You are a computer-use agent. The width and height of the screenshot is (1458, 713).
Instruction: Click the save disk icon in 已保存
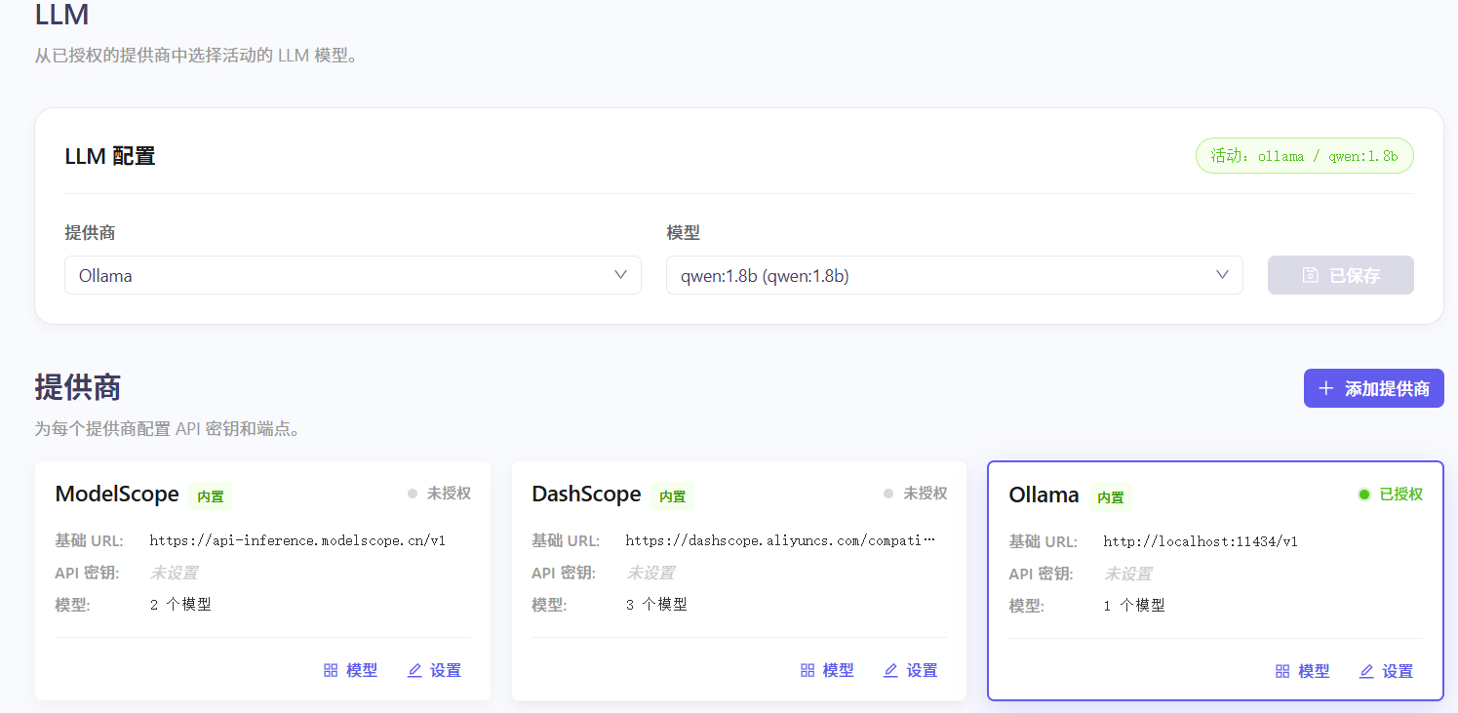tap(1311, 275)
